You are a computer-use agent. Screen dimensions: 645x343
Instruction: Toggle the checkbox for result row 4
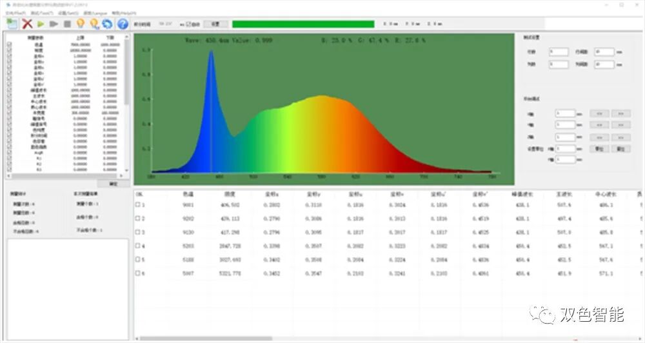click(x=138, y=246)
